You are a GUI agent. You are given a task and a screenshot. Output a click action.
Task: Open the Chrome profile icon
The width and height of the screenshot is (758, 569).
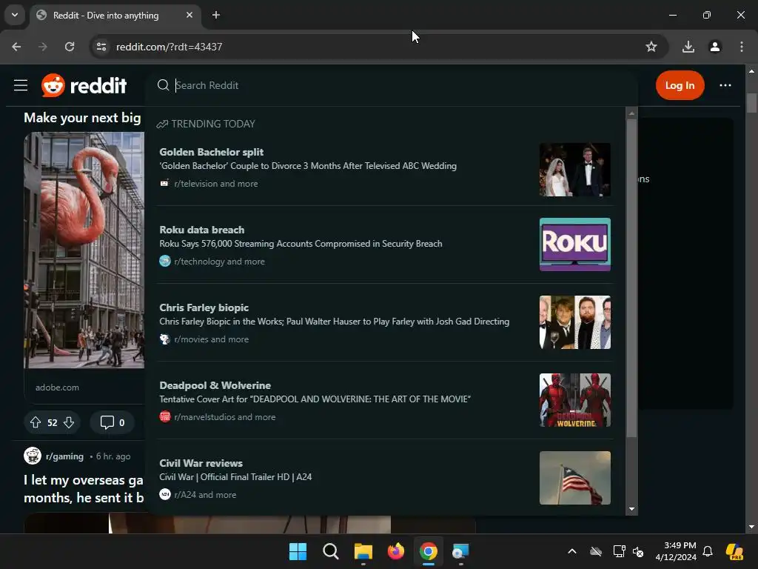[x=715, y=47]
